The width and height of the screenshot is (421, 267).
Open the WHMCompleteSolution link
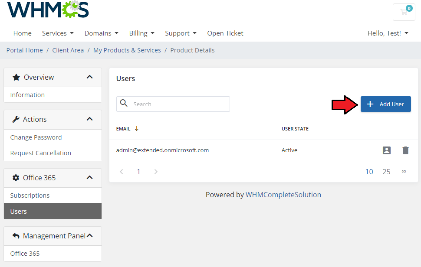pyautogui.click(x=283, y=195)
